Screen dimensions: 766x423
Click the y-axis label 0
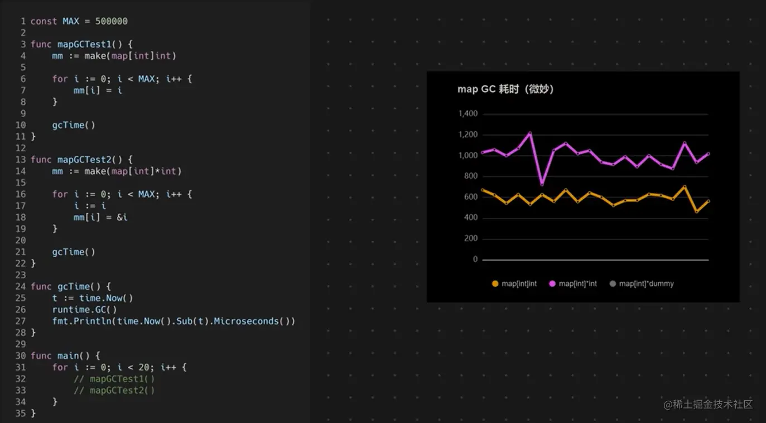pos(475,259)
